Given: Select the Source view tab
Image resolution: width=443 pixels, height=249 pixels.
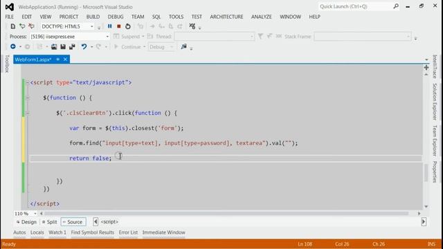Looking at the screenshot, I should 73,222.
